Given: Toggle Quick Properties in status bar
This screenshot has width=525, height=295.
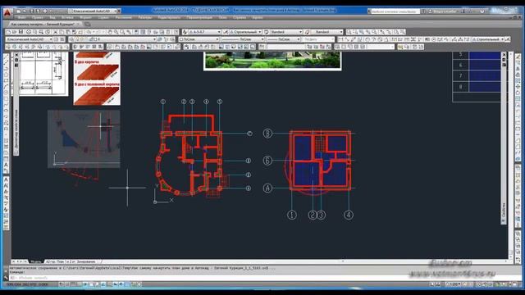Looking at the screenshot, I should coord(133,284).
